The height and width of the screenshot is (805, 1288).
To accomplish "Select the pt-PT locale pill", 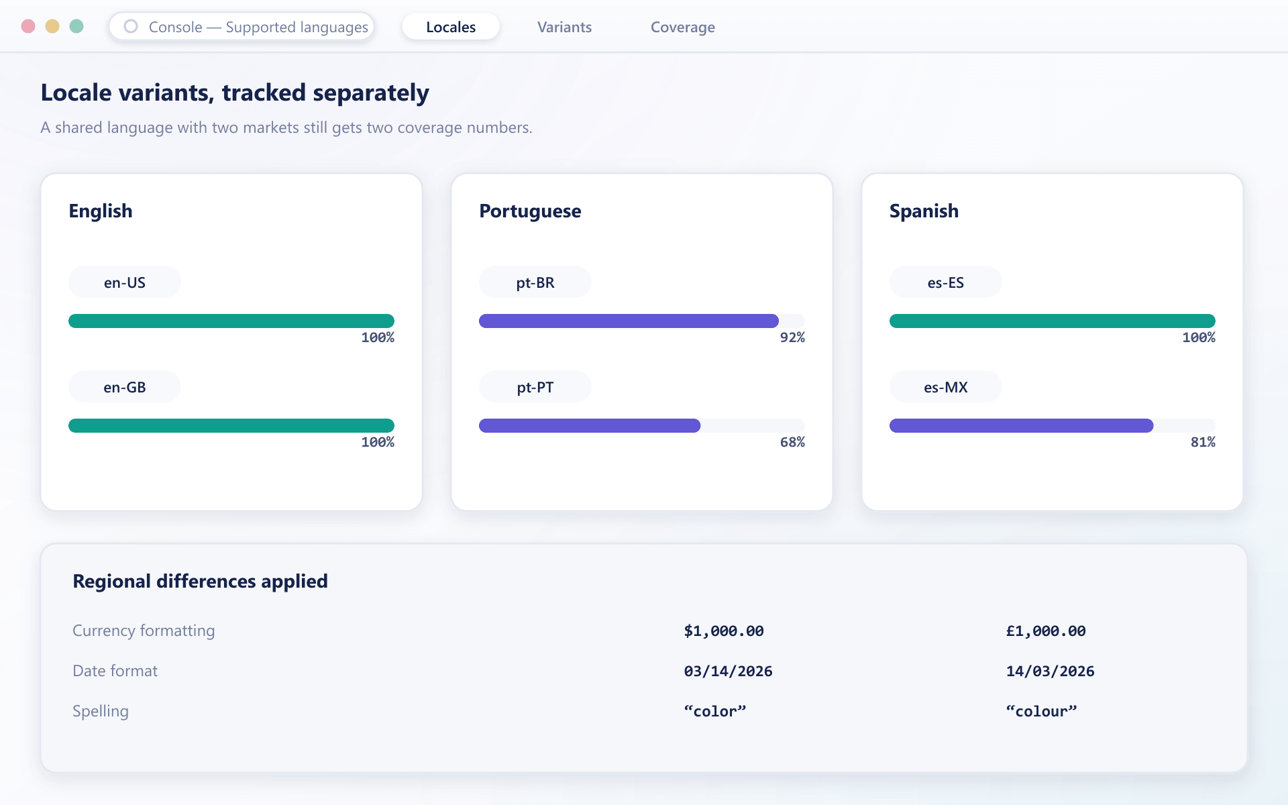I will 535,387.
